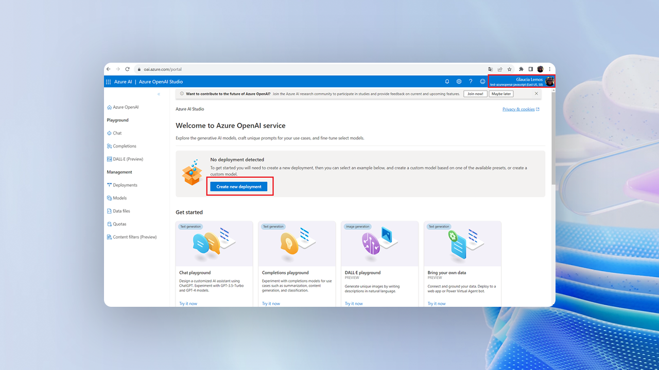Collapse the left navigation sidebar
Image resolution: width=659 pixels, height=370 pixels.
tap(159, 95)
